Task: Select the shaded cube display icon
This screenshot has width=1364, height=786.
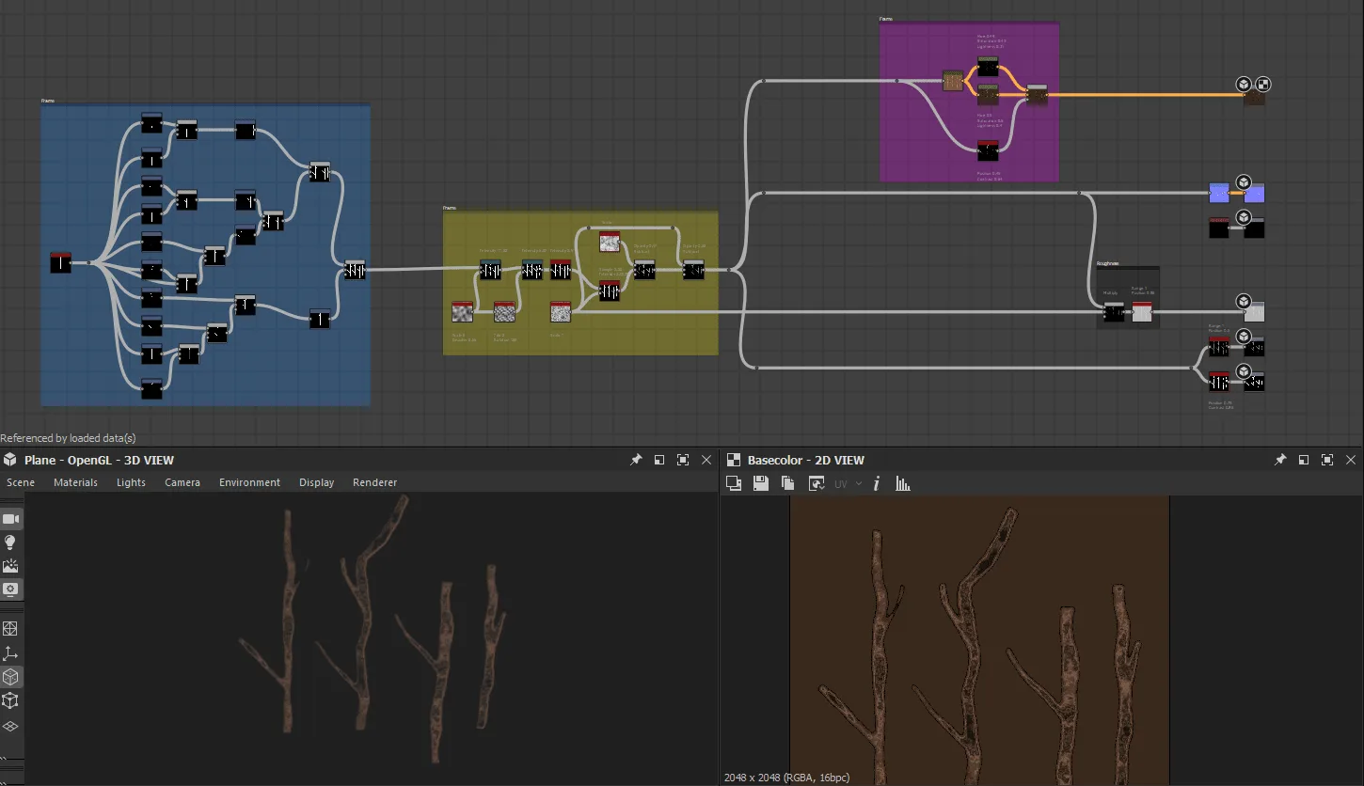Action: point(10,677)
